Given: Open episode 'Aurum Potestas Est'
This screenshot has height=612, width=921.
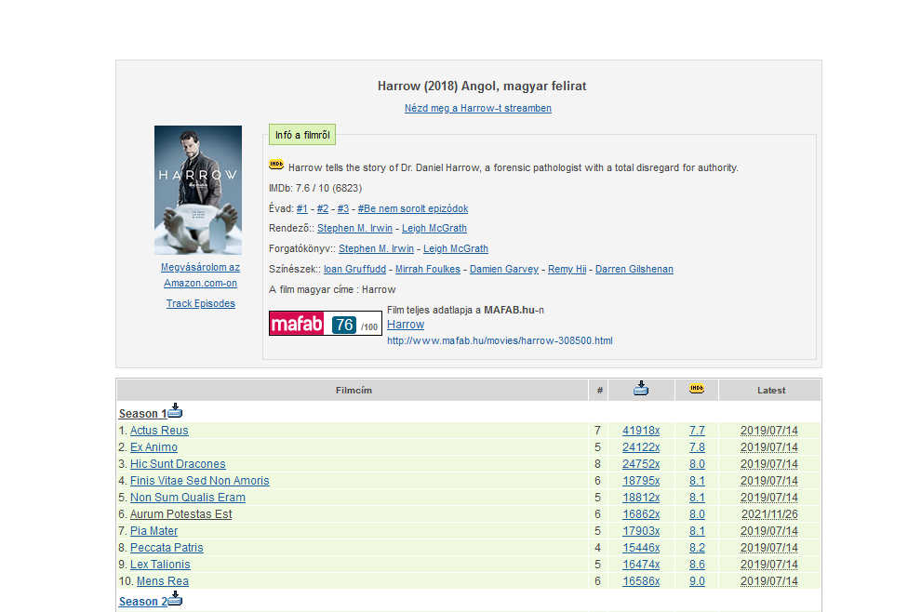Looking at the screenshot, I should click(180, 514).
